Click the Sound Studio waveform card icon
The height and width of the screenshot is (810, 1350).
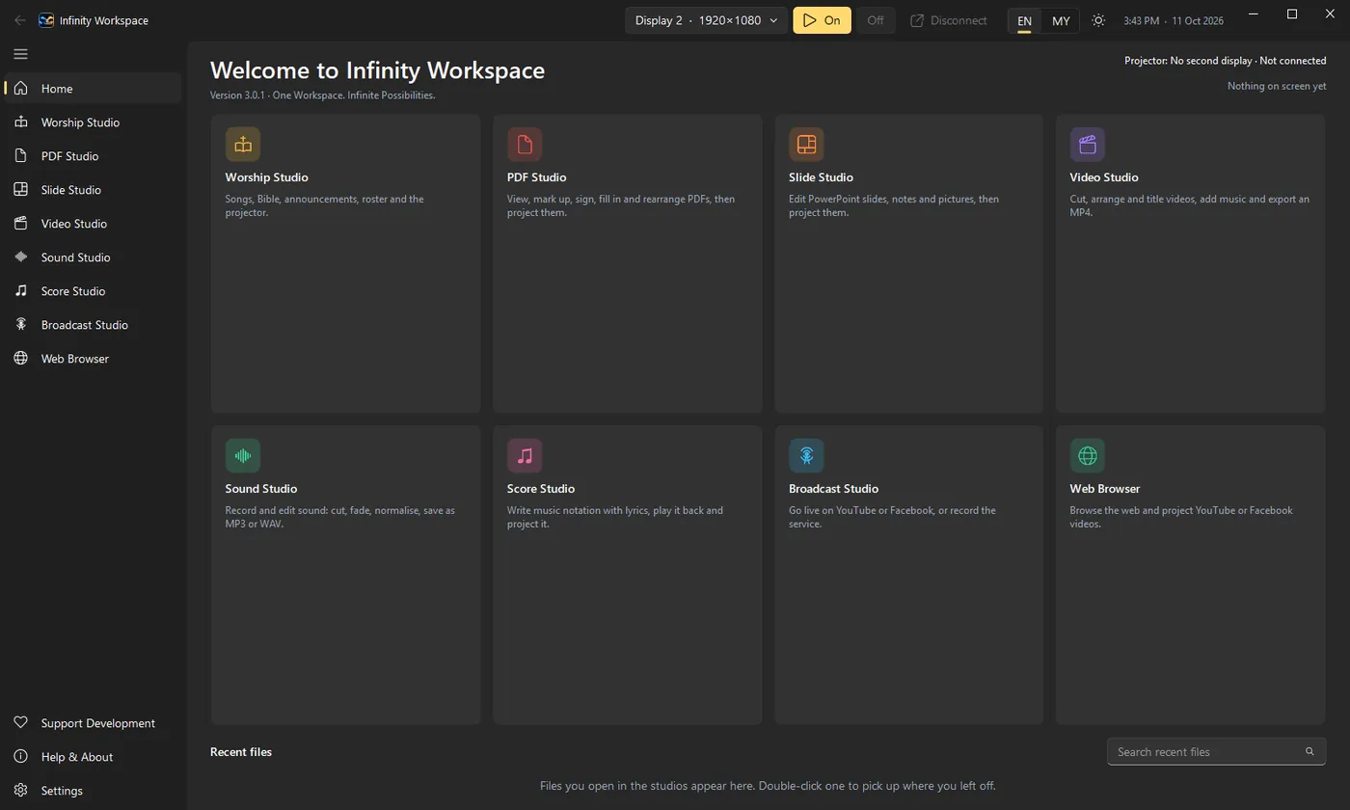pos(243,455)
